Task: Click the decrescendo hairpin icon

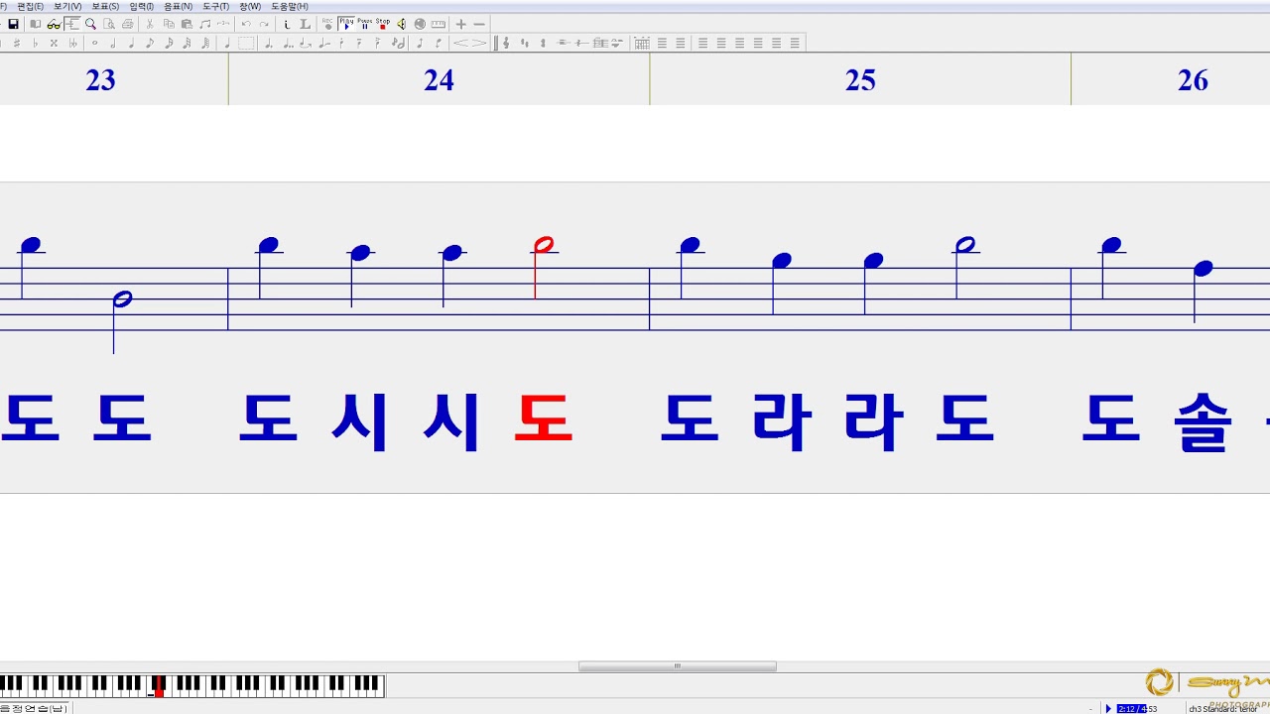Action: [480, 43]
